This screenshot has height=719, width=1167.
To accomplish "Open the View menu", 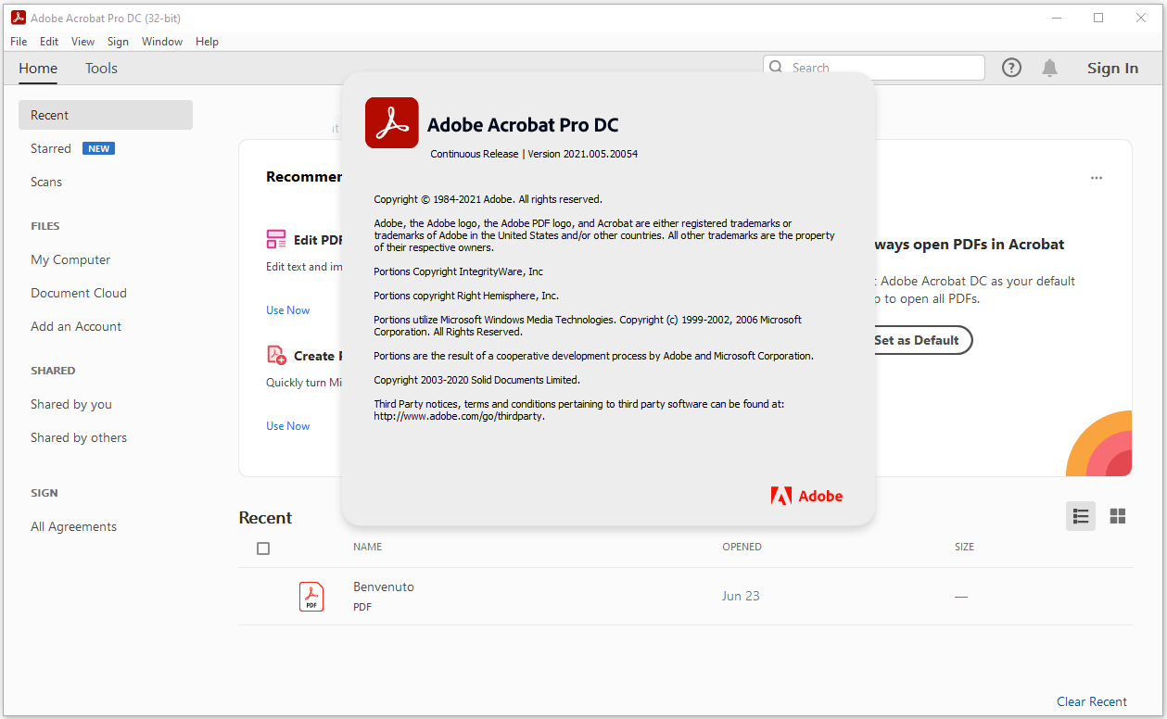I will 83,42.
